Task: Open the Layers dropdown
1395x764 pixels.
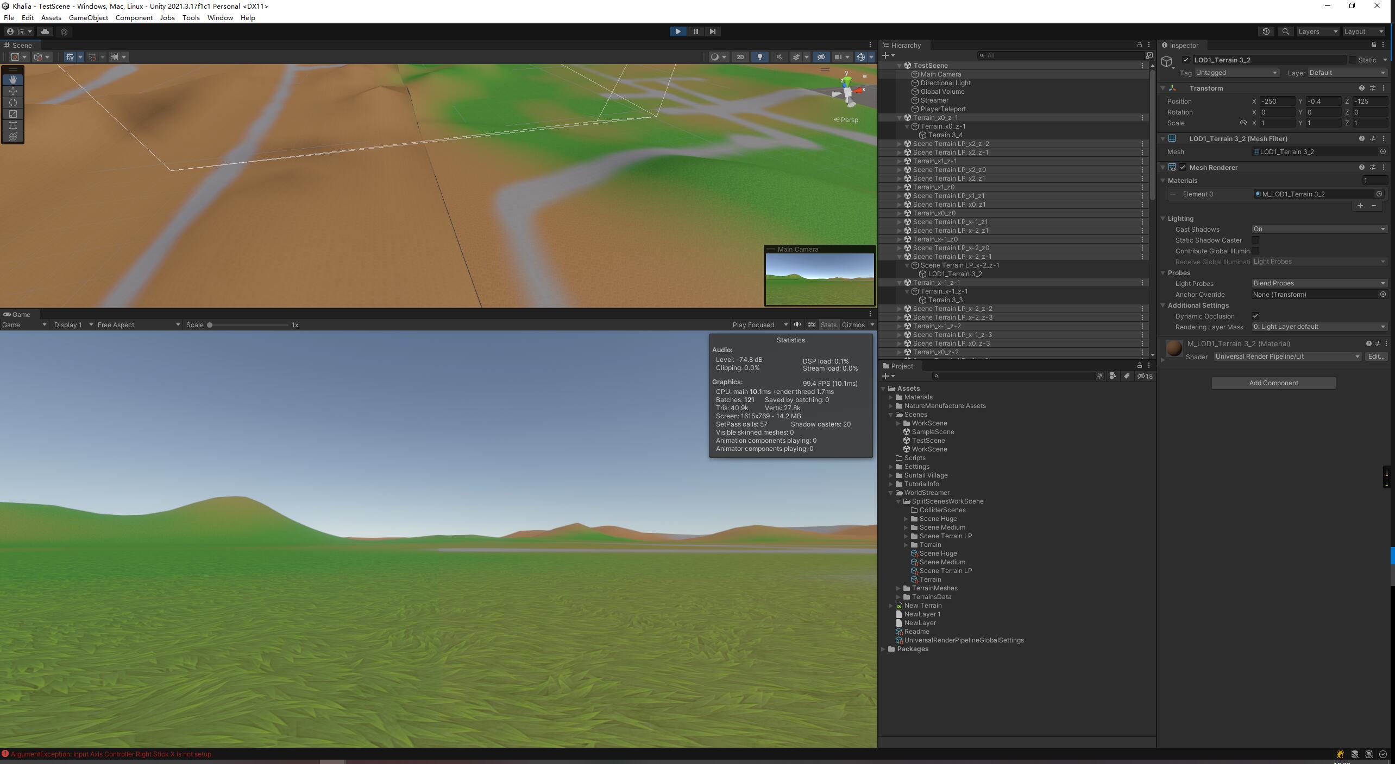Action: coord(1318,31)
